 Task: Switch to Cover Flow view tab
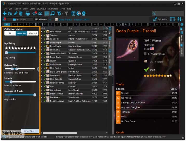(x=110, y=57)
